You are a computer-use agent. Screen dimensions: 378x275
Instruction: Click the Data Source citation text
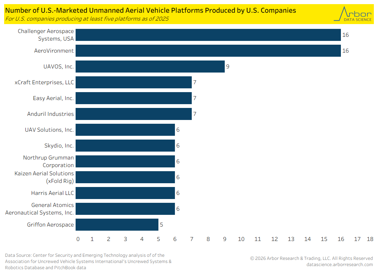88,262
